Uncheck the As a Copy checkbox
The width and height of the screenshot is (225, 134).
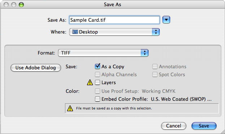click(x=98, y=66)
